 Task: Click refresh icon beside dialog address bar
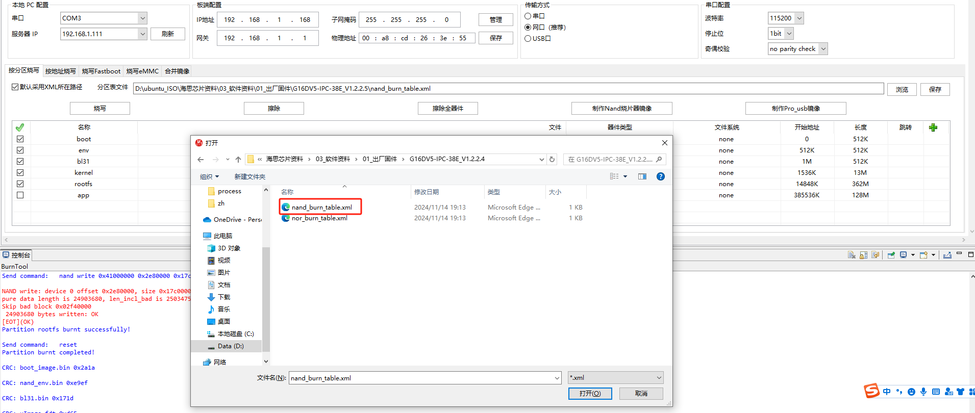pos(552,160)
